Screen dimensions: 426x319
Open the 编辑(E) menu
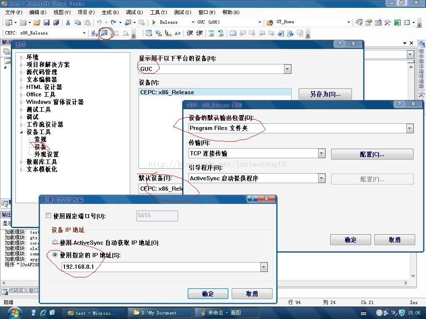38,12
